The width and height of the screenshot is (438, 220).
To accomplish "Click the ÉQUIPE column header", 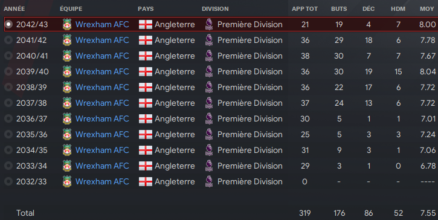I will click(x=71, y=8).
